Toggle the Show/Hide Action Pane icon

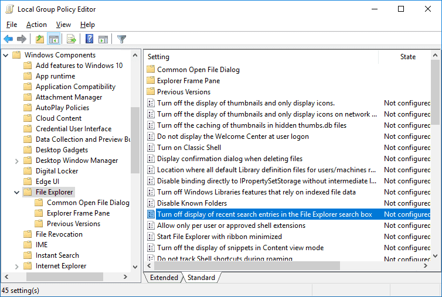pos(103,39)
